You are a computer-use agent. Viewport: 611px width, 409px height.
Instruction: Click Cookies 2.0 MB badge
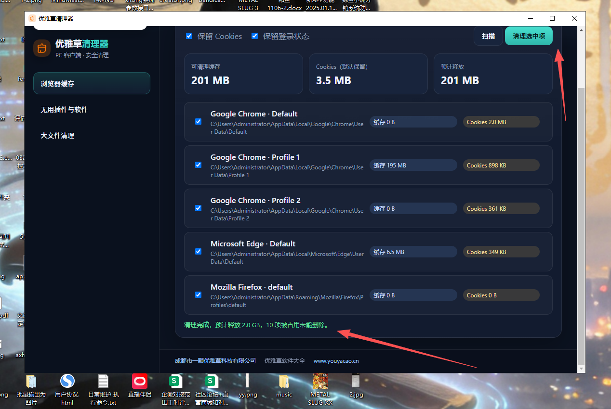(501, 122)
